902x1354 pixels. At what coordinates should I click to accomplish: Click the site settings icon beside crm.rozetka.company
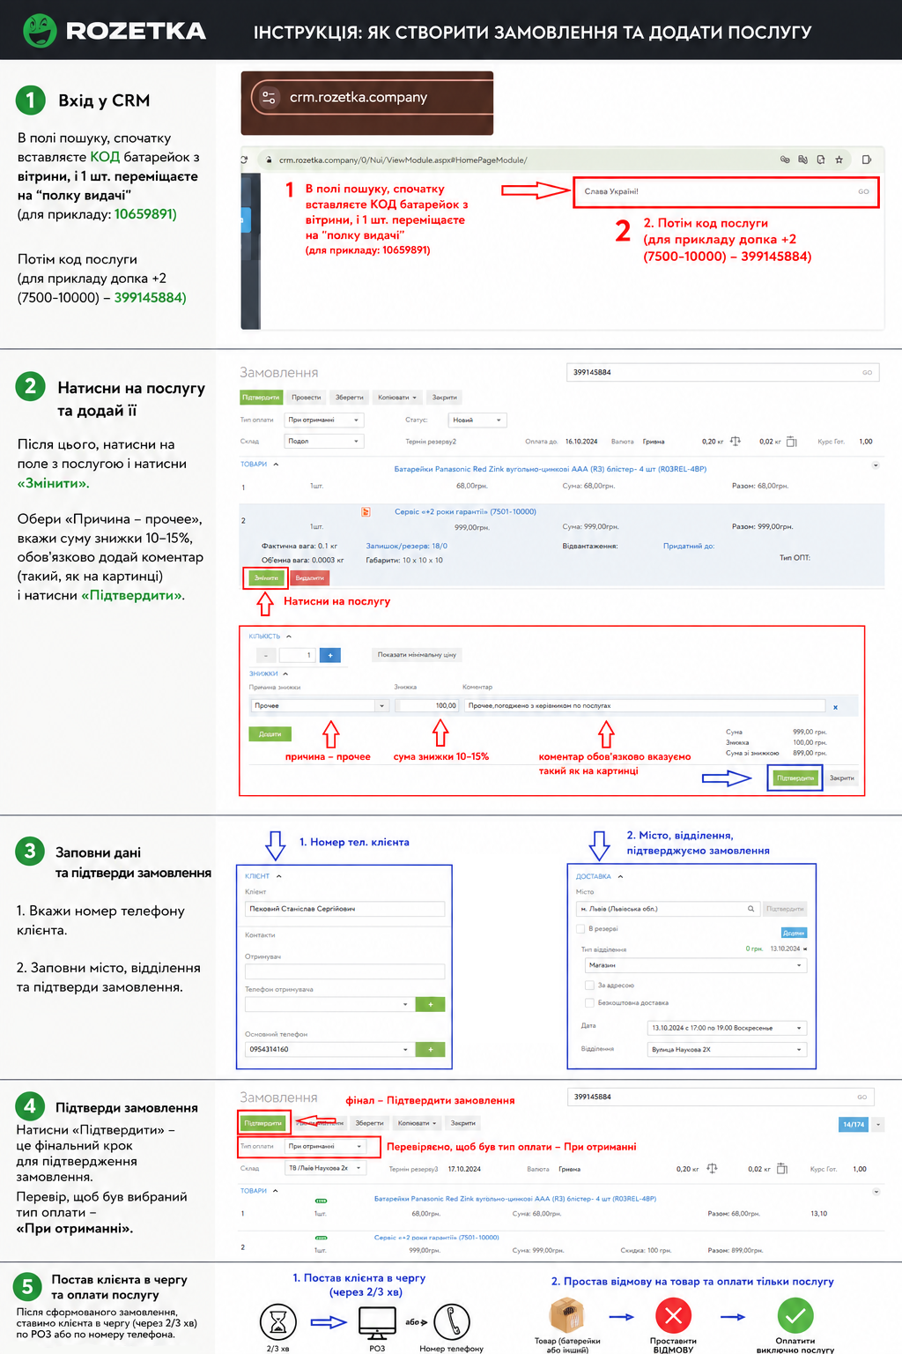[x=270, y=97]
